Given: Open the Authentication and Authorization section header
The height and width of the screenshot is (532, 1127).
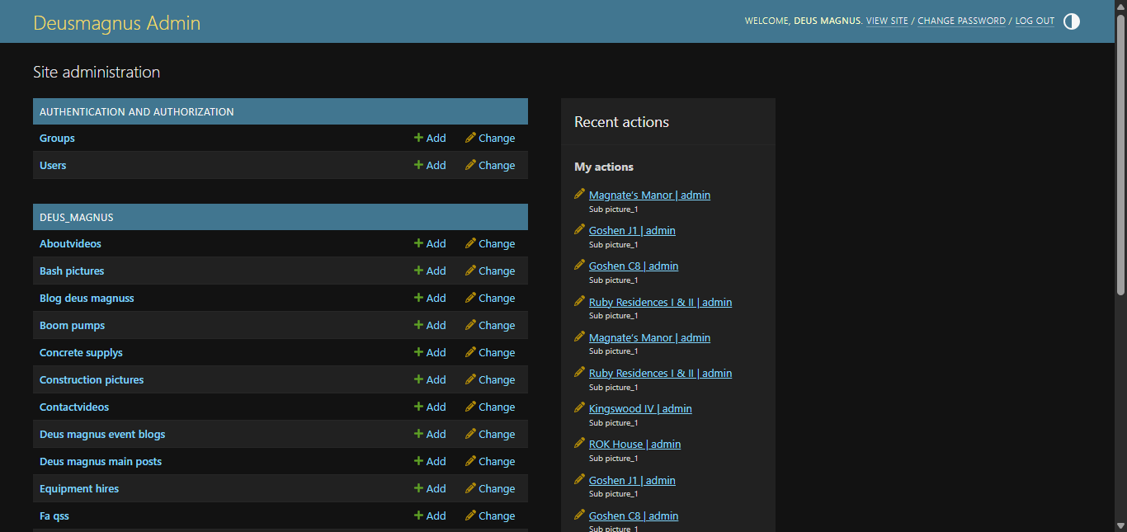Looking at the screenshot, I should [137, 111].
